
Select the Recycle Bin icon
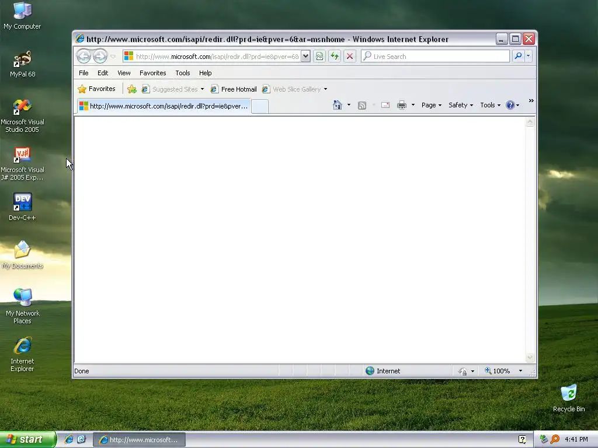point(569,398)
